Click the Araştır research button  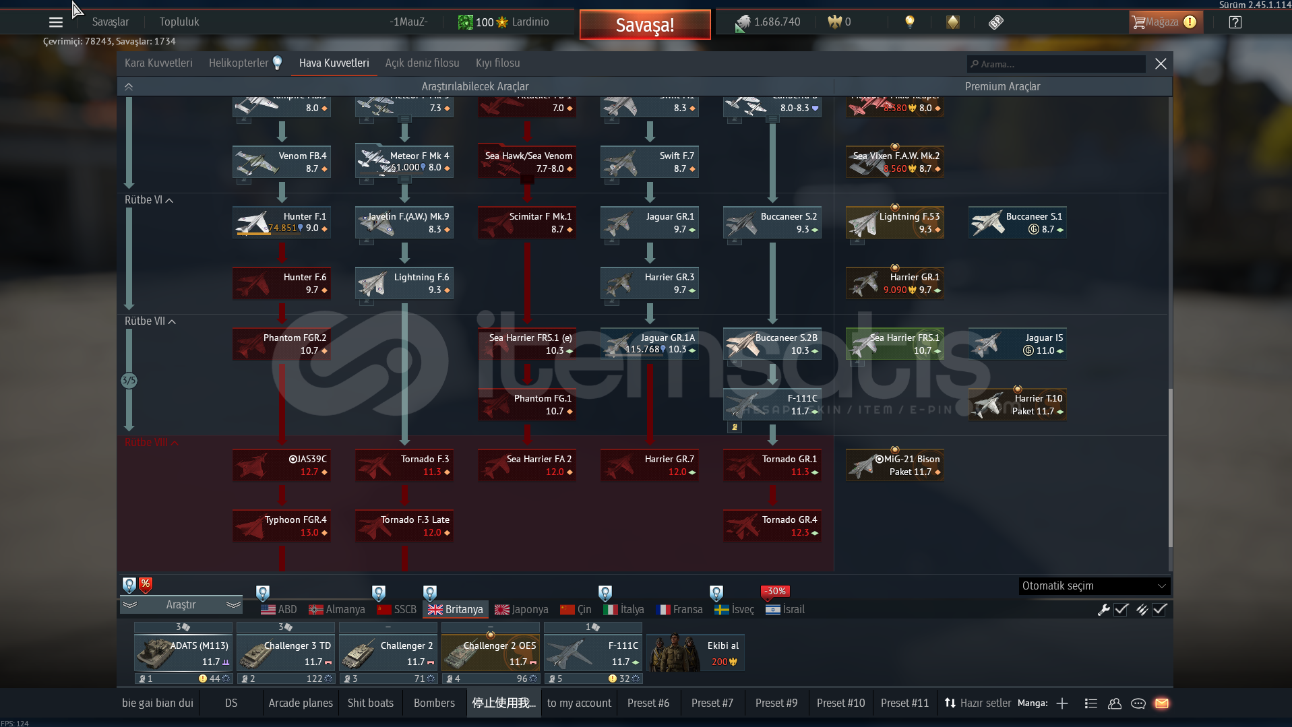tap(181, 605)
